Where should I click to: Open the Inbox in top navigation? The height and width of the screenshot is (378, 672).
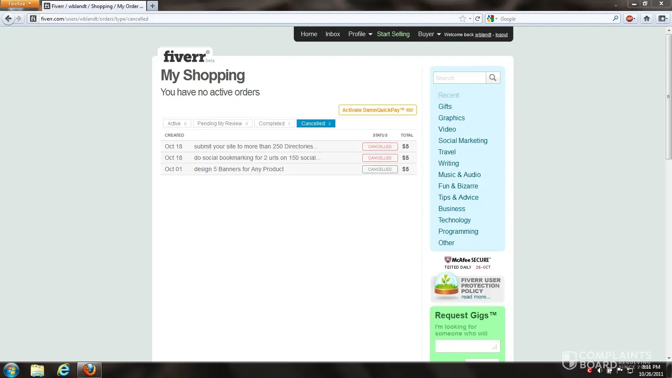pos(332,34)
